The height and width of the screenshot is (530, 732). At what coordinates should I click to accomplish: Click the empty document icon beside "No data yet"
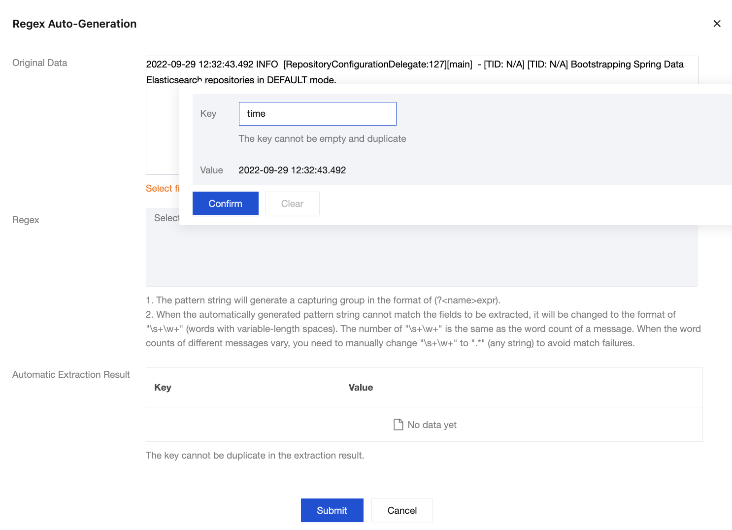tap(398, 425)
